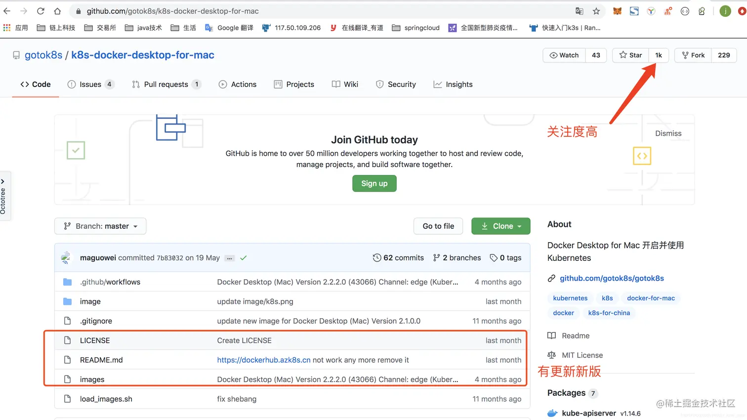Click the Watch button
The image size is (747, 420).
564,55
